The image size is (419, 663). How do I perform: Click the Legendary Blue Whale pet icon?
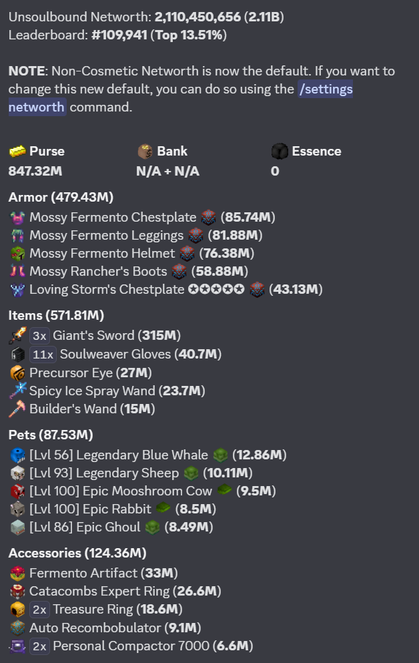tap(17, 455)
